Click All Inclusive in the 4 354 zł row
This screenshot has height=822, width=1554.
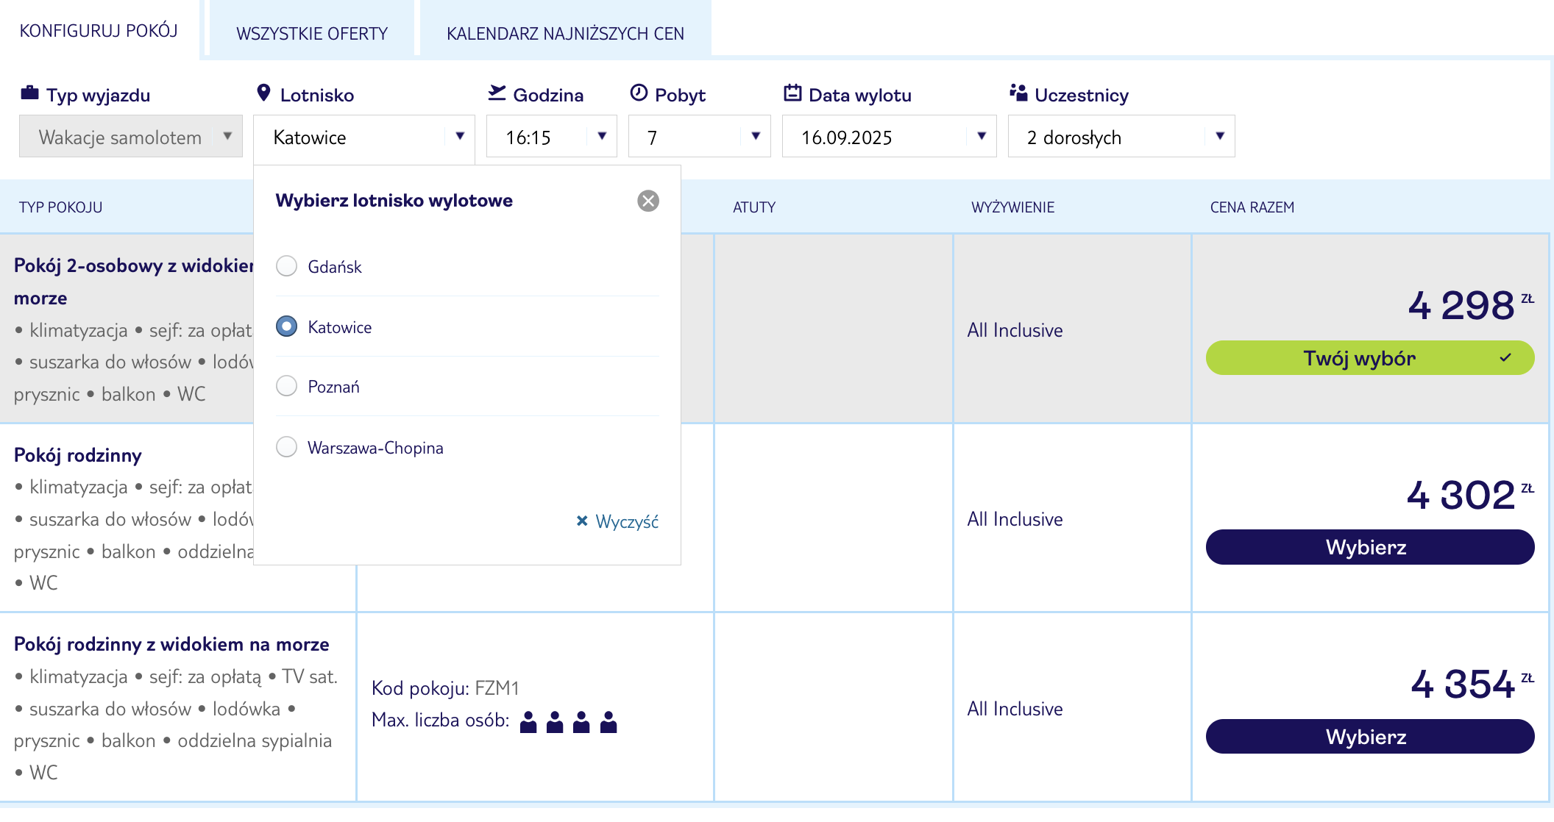click(x=1015, y=709)
